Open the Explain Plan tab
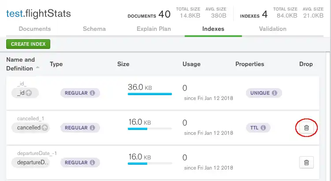Screen dimensions: 331x181 [x=153, y=29]
